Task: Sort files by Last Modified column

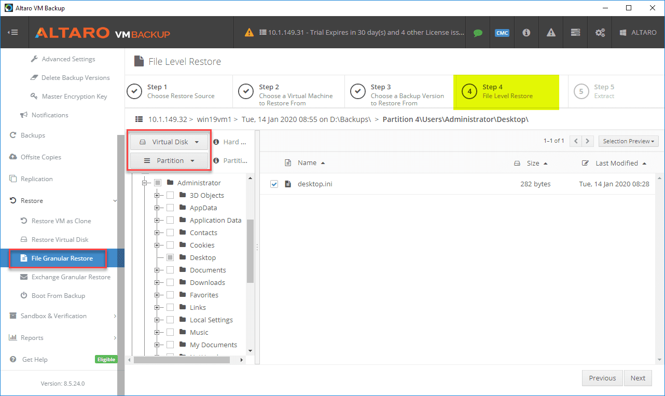Action: click(617, 163)
